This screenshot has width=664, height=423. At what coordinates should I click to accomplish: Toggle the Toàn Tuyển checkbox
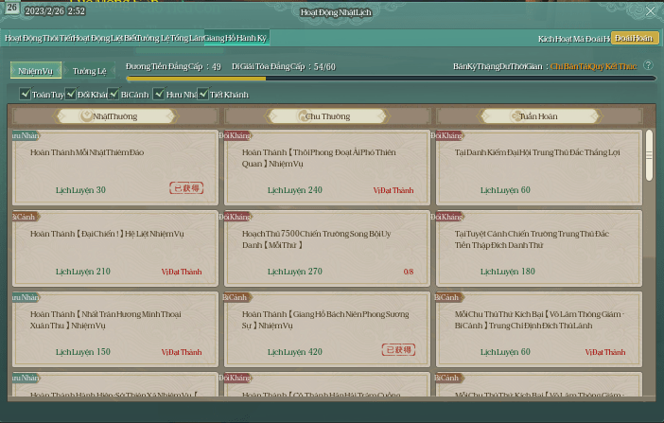[x=26, y=94]
